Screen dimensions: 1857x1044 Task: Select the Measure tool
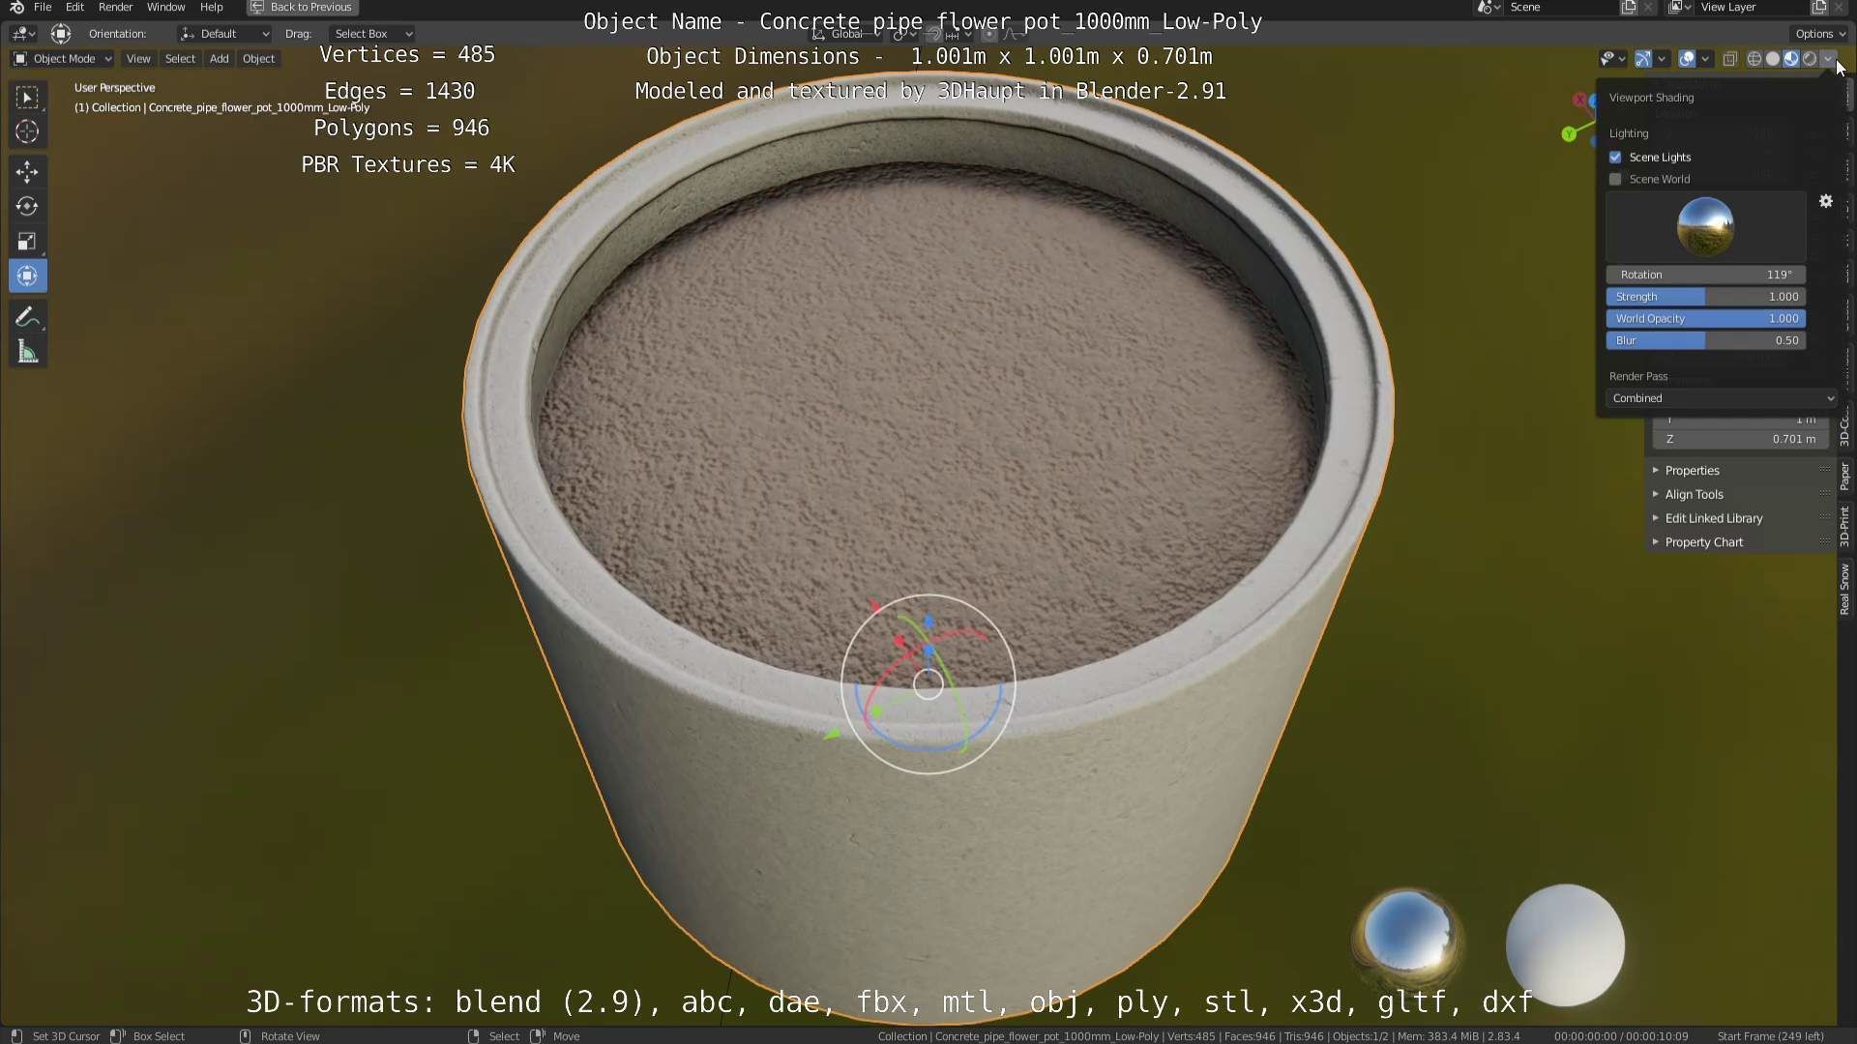pos(27,352)
